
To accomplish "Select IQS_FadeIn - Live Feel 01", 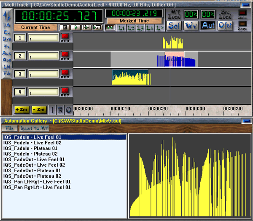I will click(x=65, y=137).
